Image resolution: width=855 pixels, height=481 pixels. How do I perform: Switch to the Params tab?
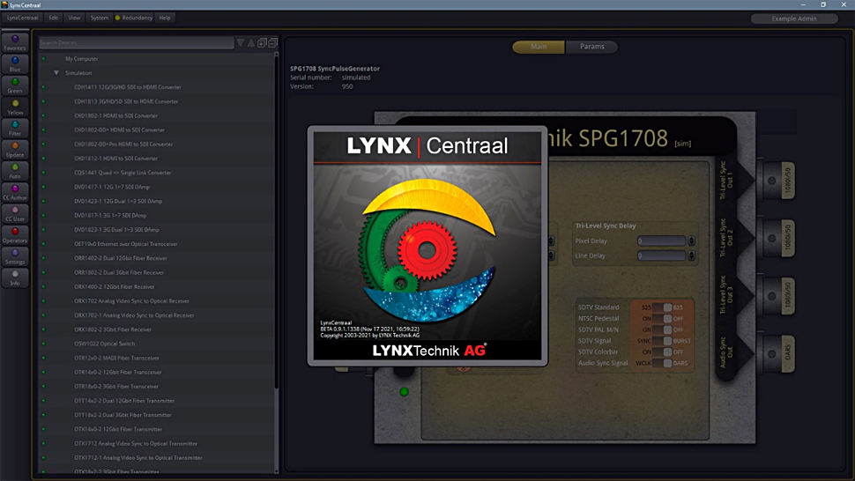point(591,47)
